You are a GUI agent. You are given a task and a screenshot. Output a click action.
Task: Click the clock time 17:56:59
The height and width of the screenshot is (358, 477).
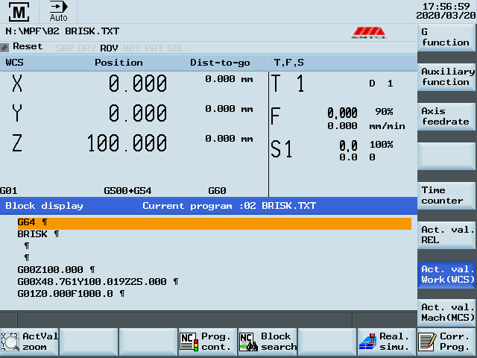[x=446, y=7]
